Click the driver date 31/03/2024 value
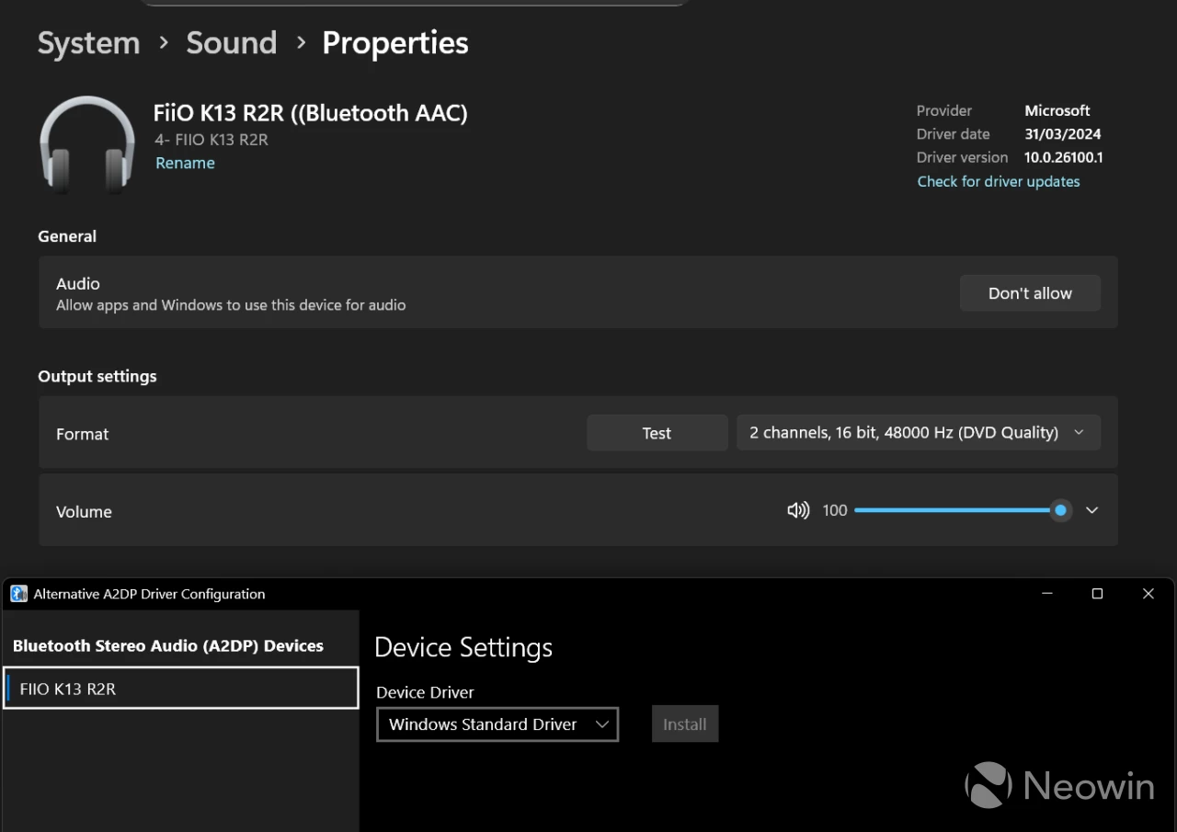 [x=1063, y=134]
